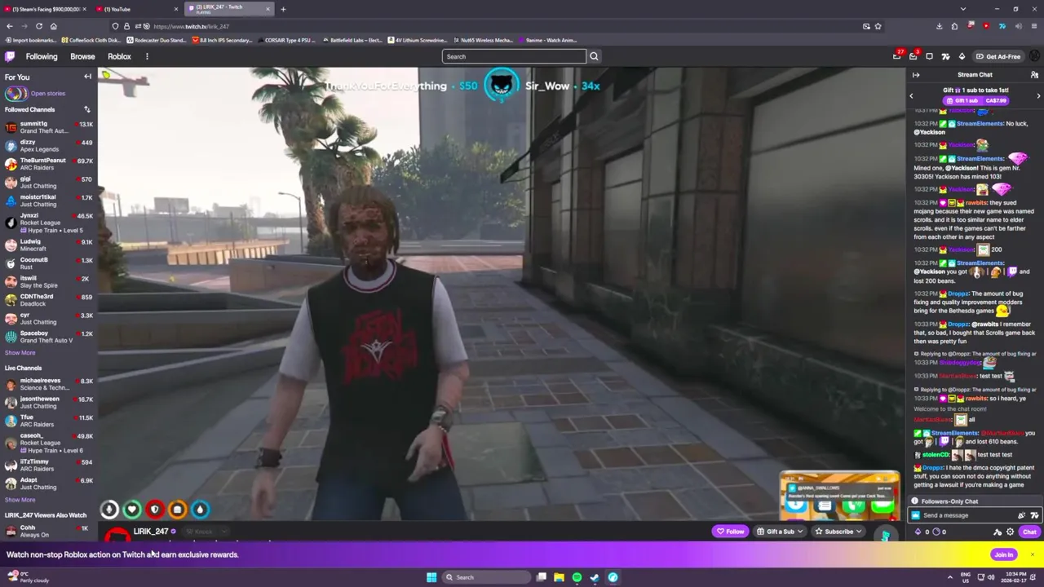The height and width of the screenshot is (587, 1044).
Task: Open the browser downloads icon
Action: 939,26
